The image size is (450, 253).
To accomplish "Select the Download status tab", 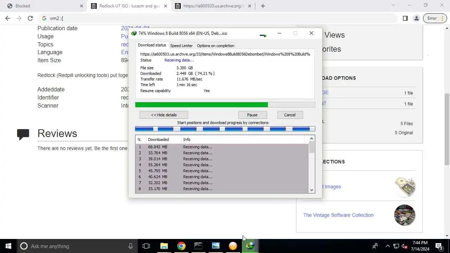I will click(152, 45).
